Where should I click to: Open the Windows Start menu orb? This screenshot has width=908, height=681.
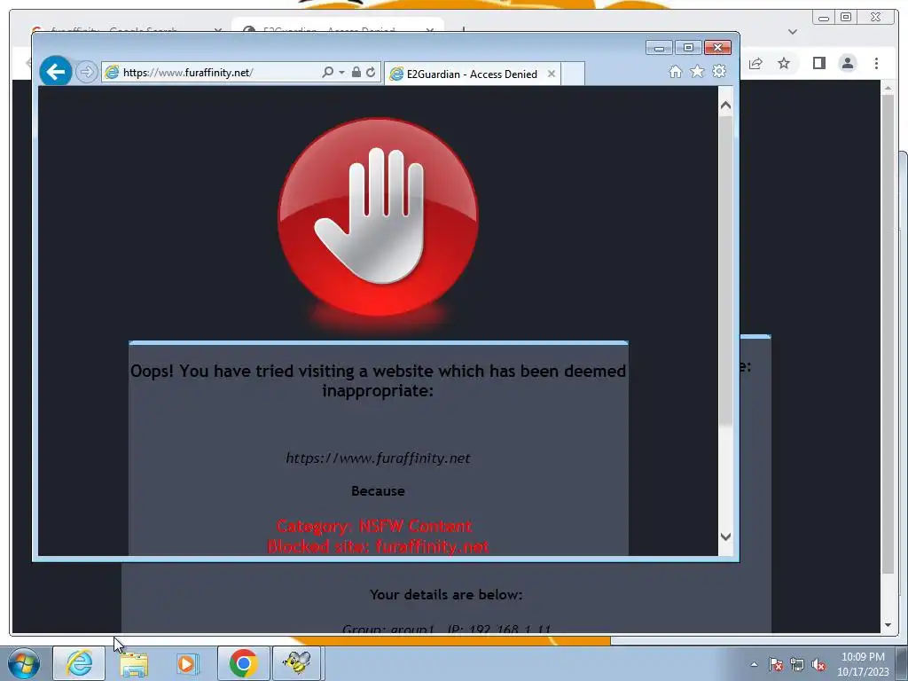[24, 663]
